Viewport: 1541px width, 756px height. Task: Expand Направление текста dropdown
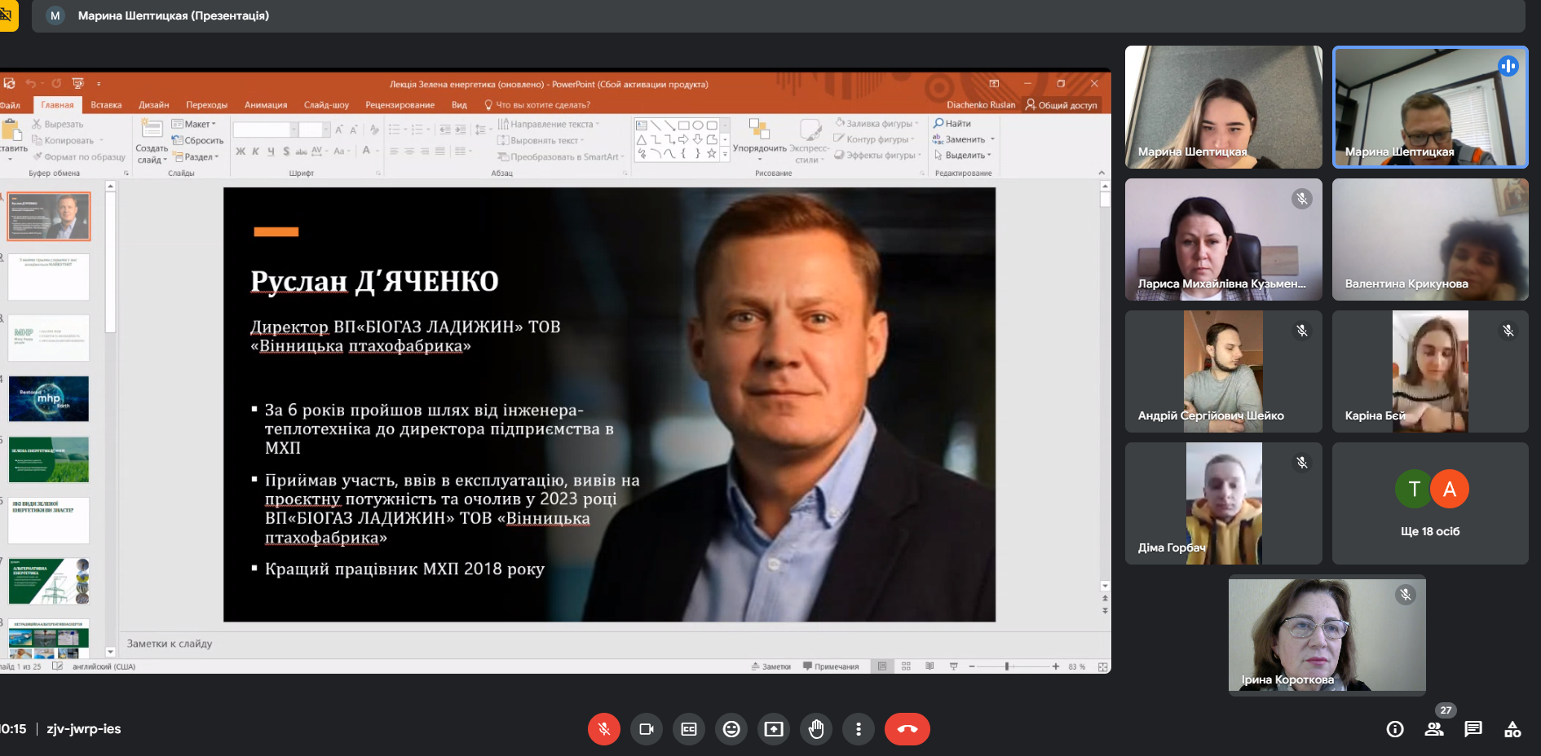pyautogui.click(x=548, y=124)
